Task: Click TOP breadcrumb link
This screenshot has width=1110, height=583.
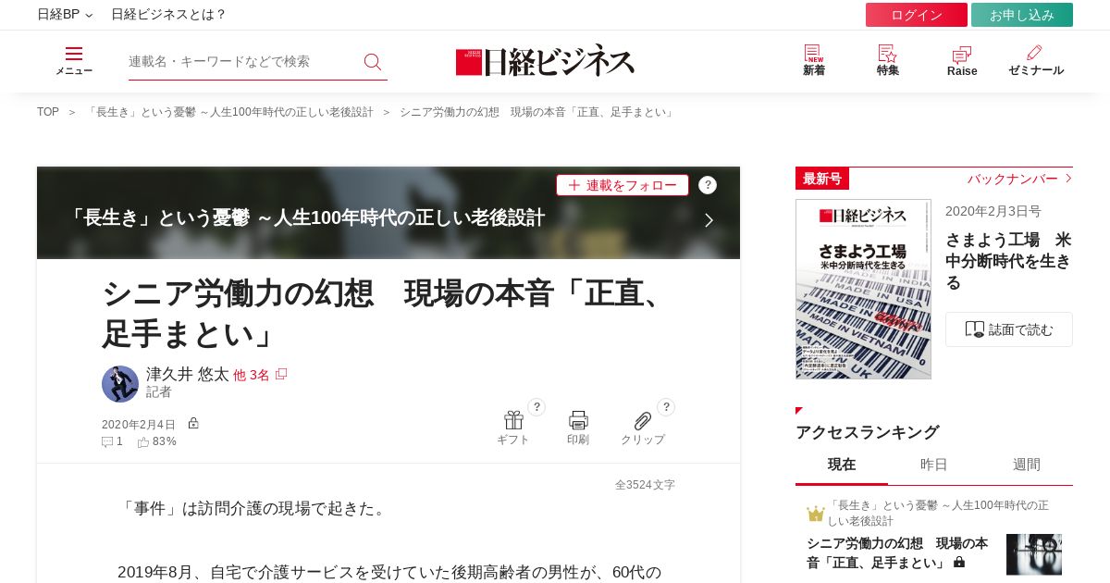Action: (x=48, y=112)
